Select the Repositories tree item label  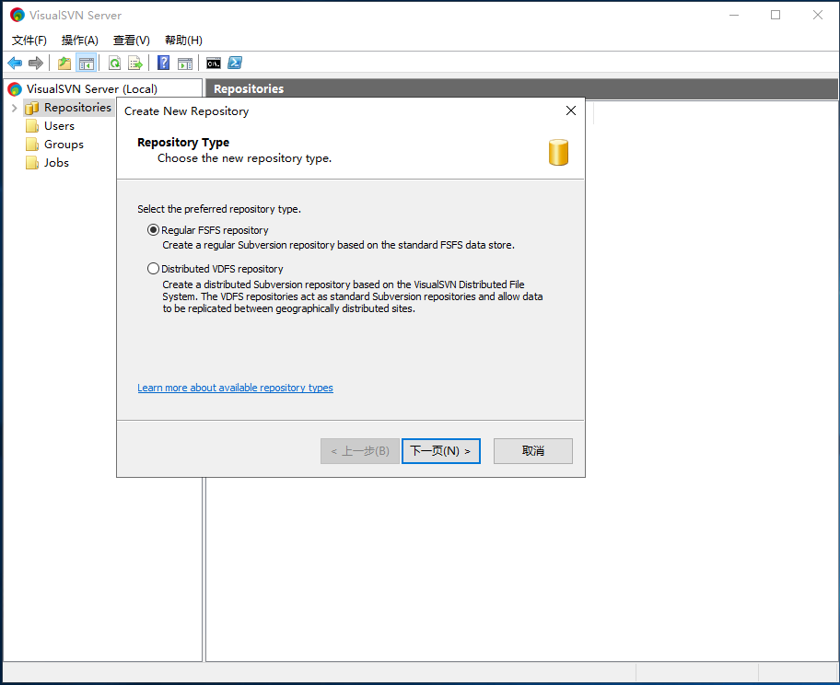(x=77, y=108)
